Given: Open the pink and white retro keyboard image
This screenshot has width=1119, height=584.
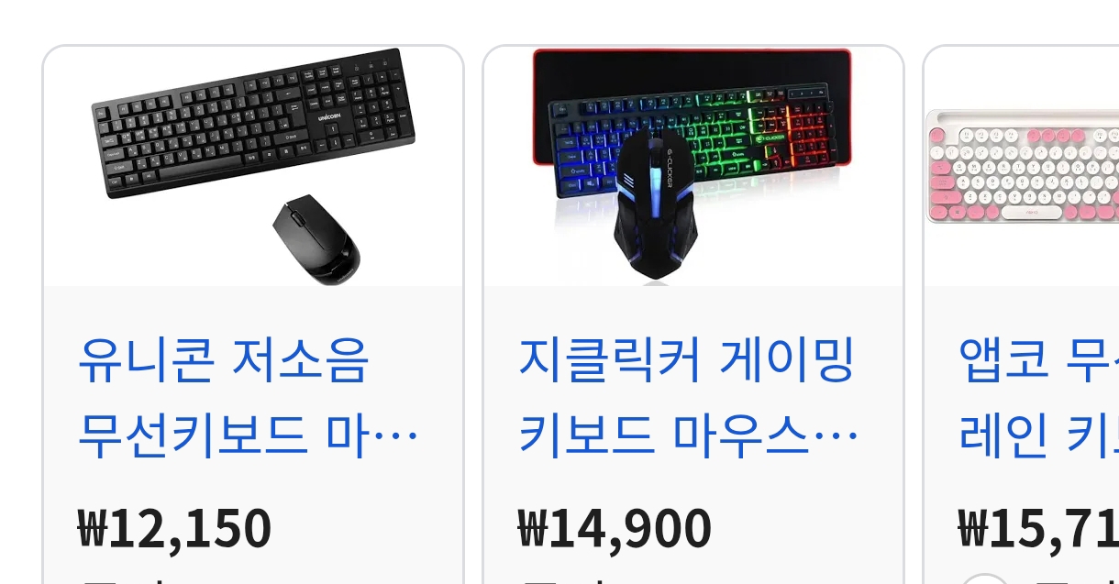Looking at the screenshot, I should pos(1022,166).
